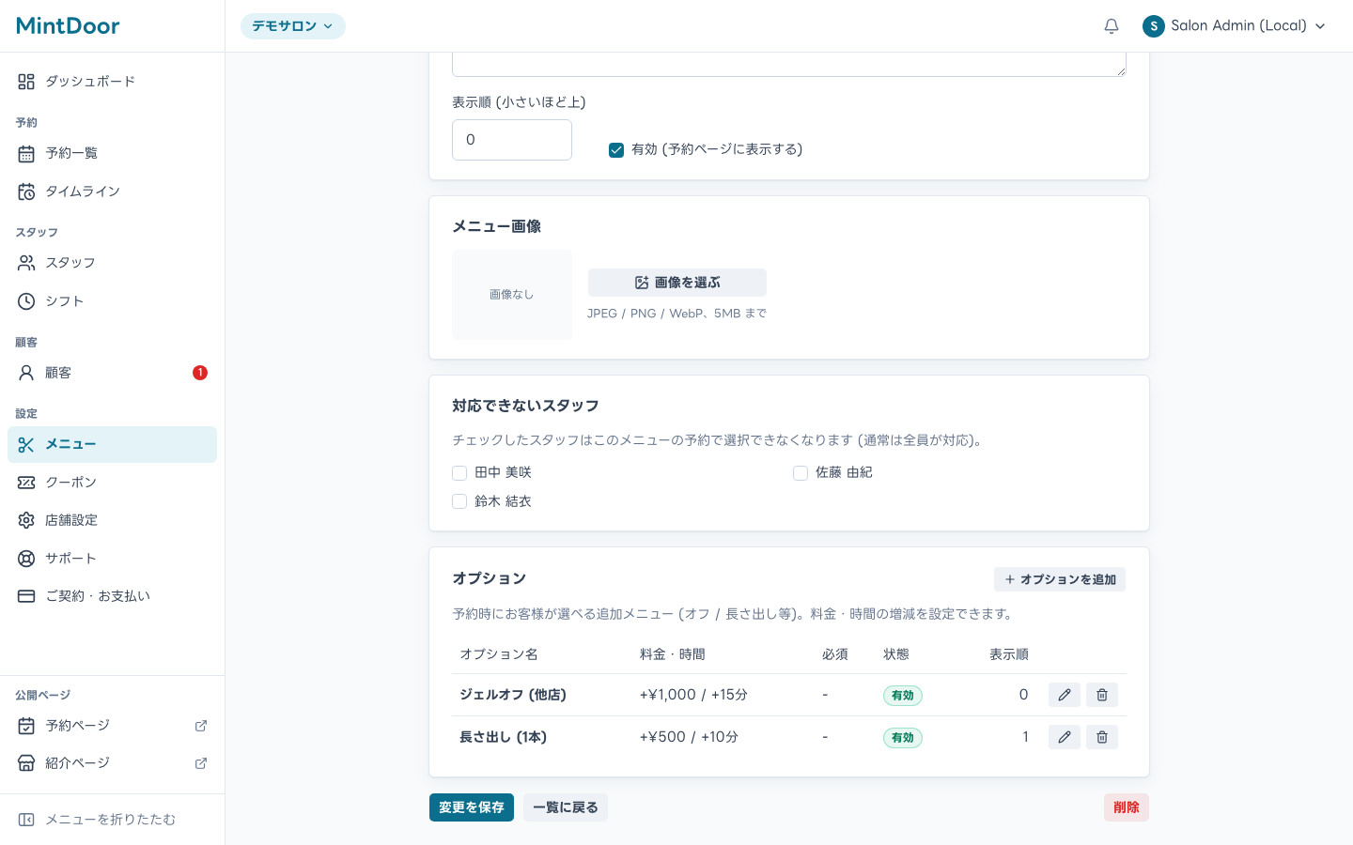Click the サポート lifebuoy icon
1353x845 pixels.
point(26,559)
